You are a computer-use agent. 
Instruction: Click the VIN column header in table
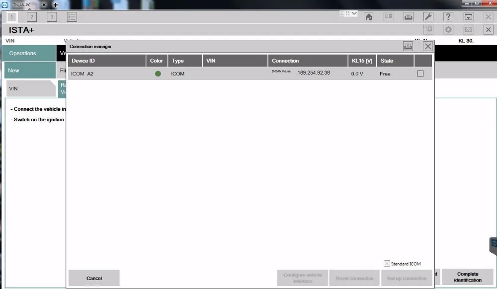tap(235, 61)
